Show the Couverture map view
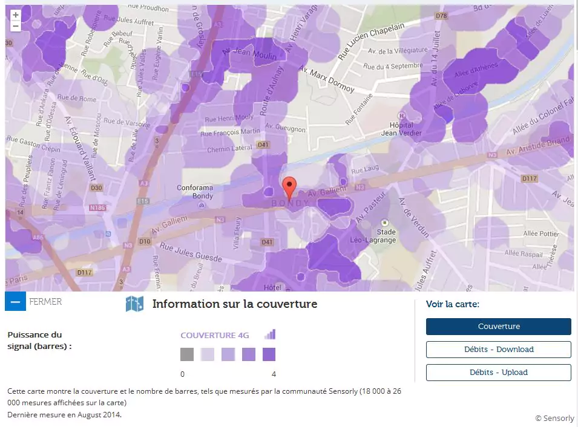Screen dimensions: 578x427 499,327
